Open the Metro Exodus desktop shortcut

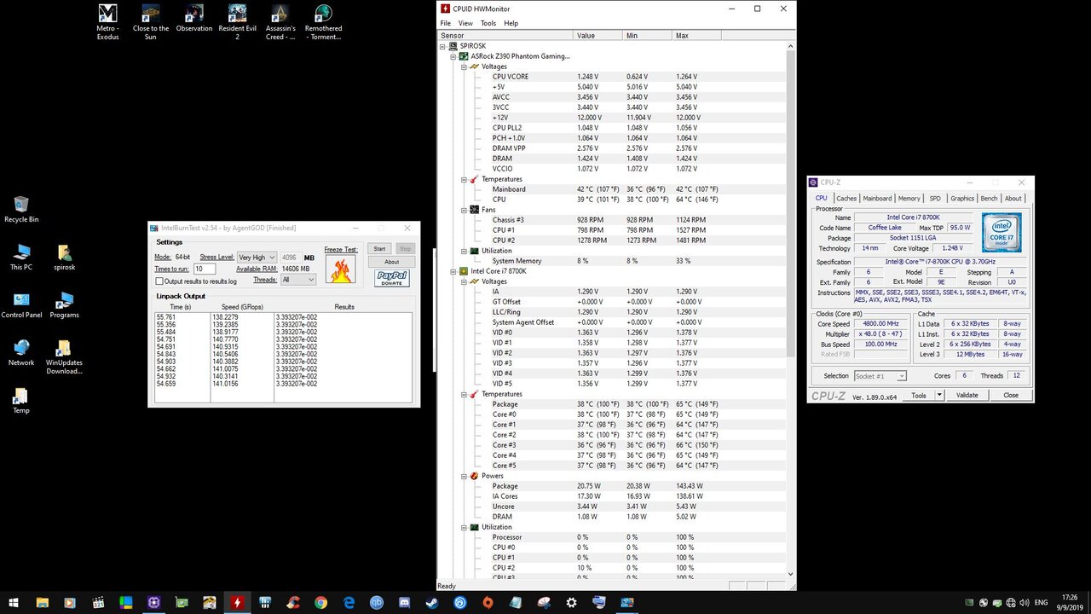(x=107, y=23)
